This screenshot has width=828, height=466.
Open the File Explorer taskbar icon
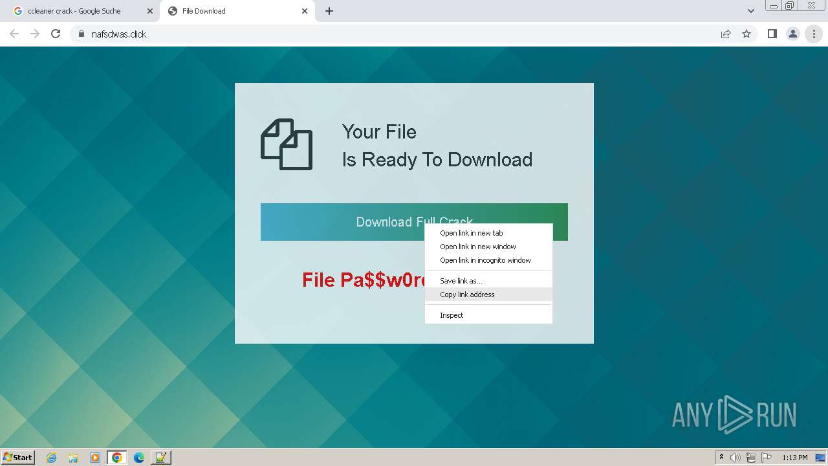coord(73,458)
